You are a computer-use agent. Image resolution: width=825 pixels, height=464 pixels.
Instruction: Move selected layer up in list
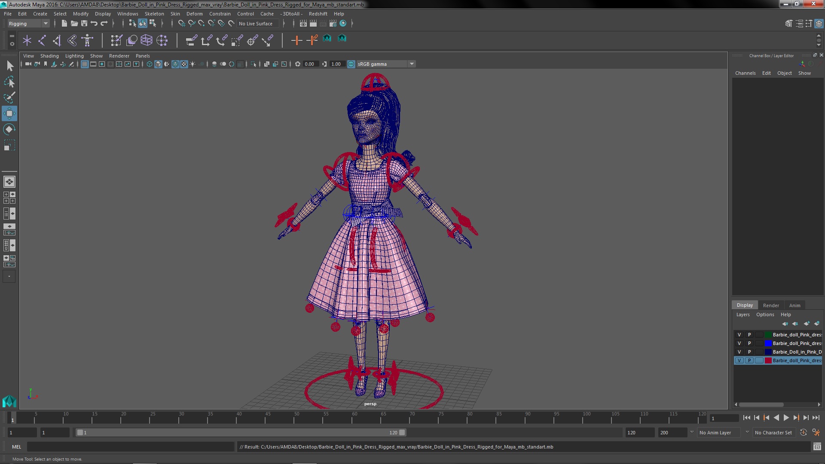pos(785,324)
